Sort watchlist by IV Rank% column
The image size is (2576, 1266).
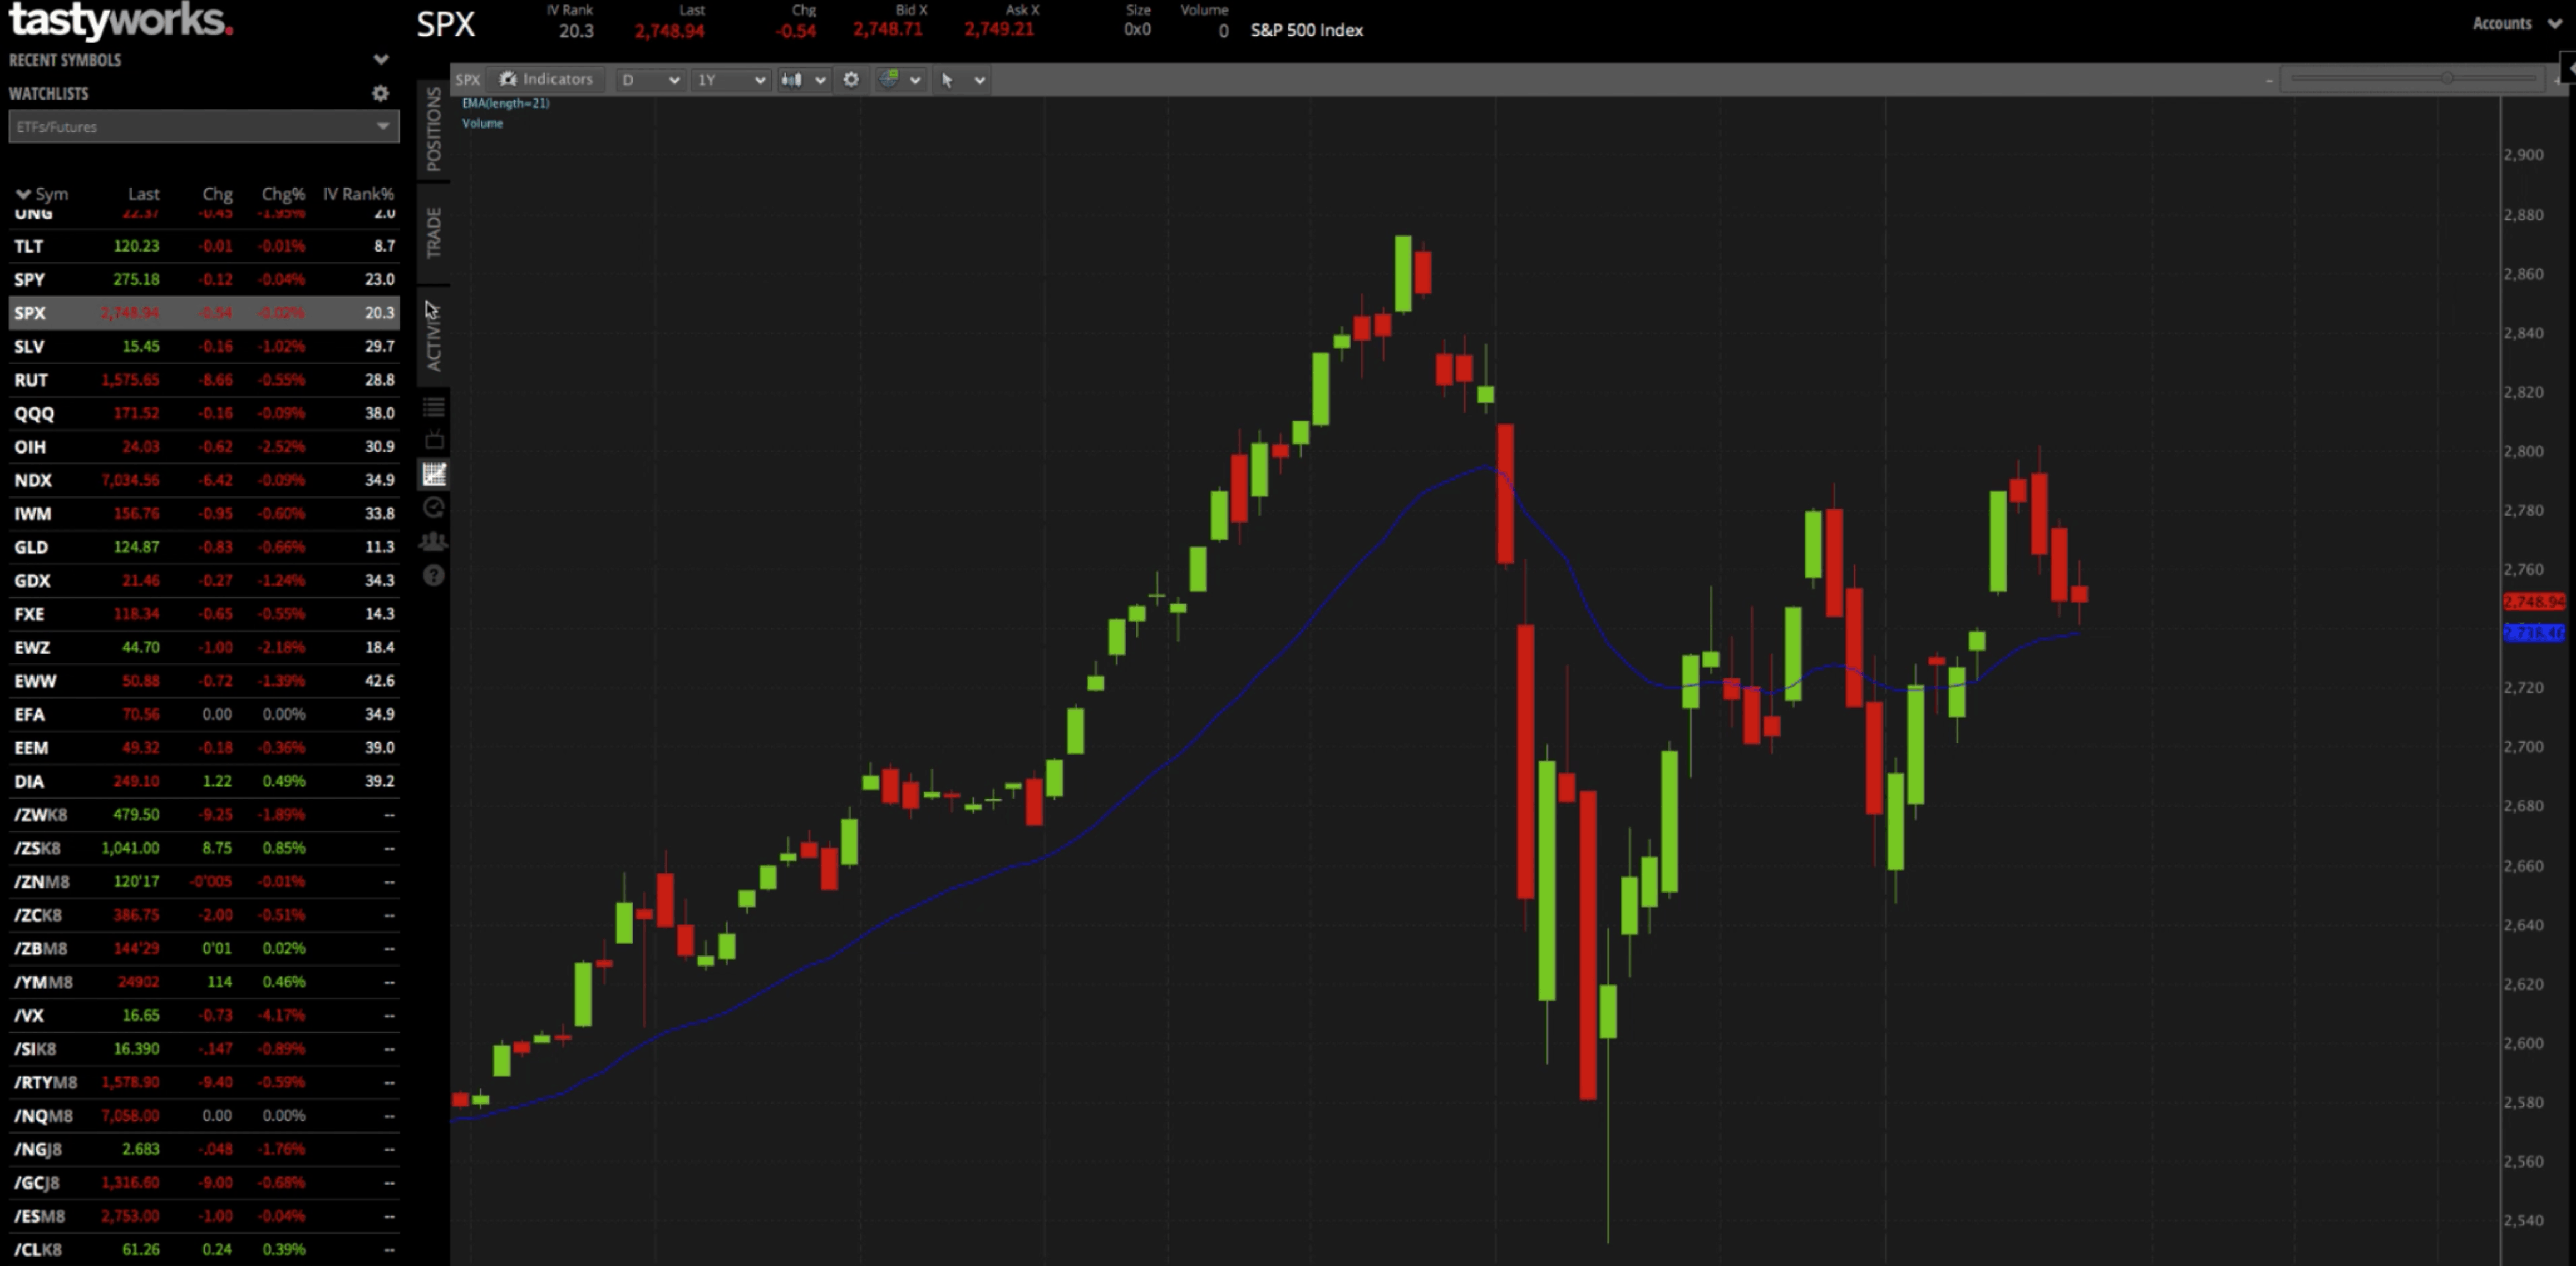pyautogui.click(x=358, y=194)
